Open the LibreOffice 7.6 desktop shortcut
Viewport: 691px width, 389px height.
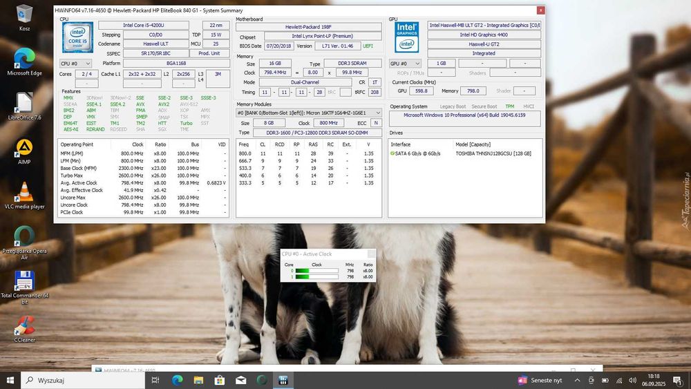[24, 106]
